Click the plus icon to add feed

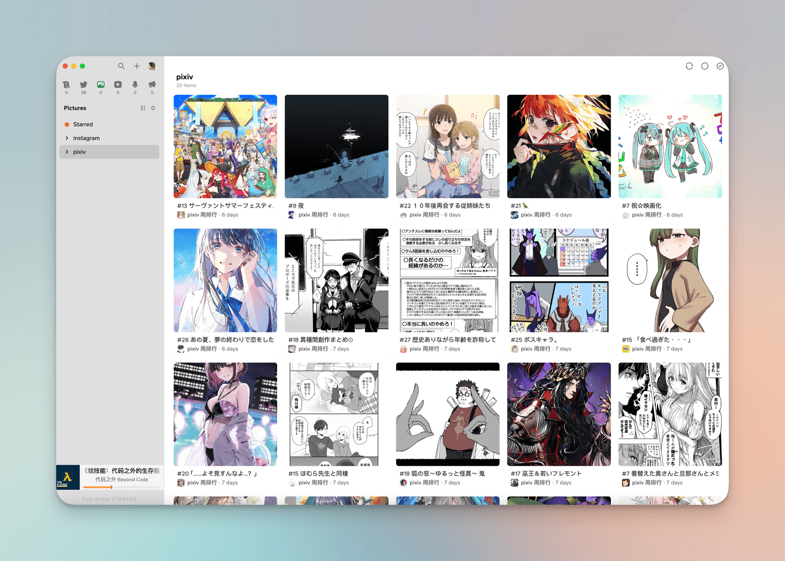137,66
